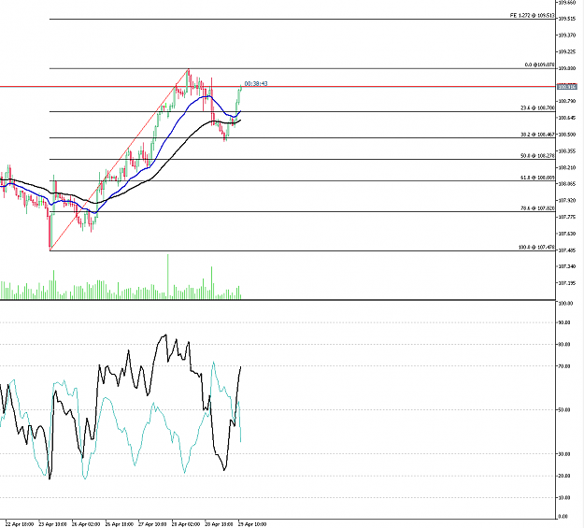Click the 107.195 price axis value
The height and width of the screenshot is (528, 584).
pyautogui.click(x=566, y=283)
